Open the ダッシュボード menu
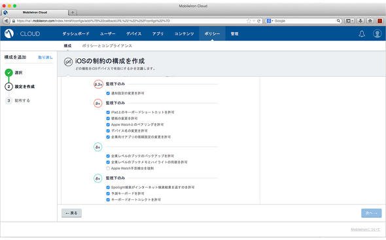The image size is (386, 240). pos(76,33)
